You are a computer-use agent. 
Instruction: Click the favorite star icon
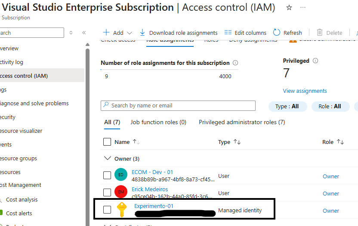click(x=289, y=8)
